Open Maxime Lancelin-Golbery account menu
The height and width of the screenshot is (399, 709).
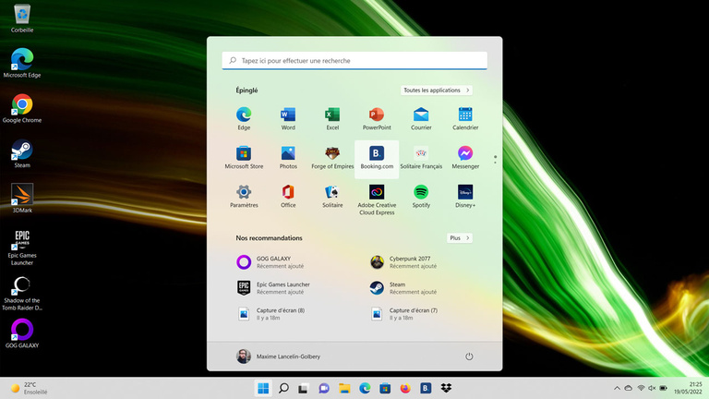point(278,357)
